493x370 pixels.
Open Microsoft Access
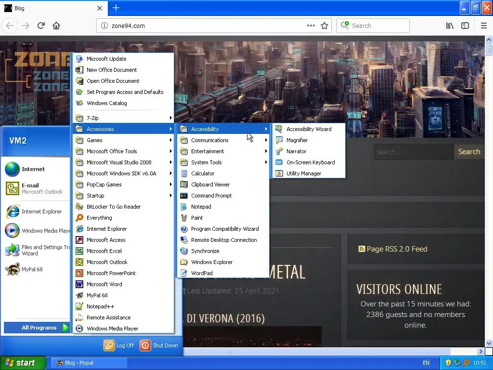(124, 240)
